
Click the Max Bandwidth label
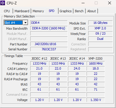point(17,29)
